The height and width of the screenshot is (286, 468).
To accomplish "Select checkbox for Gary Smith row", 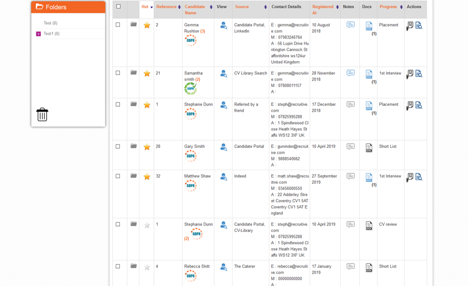I will (x=118, y=146).
